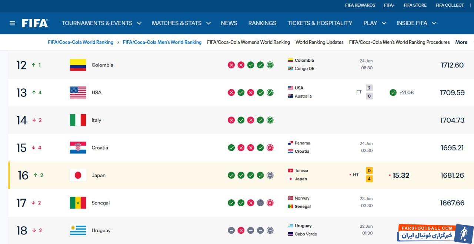Image resolution: width=474 pixels, height=244 pixels.
Task: Click FIFA Collect link in top bar
Action: pyautogui.click(x=450, y=5)
